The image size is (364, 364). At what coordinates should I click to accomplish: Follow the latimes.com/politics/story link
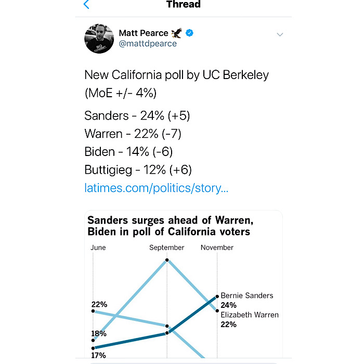156,188
